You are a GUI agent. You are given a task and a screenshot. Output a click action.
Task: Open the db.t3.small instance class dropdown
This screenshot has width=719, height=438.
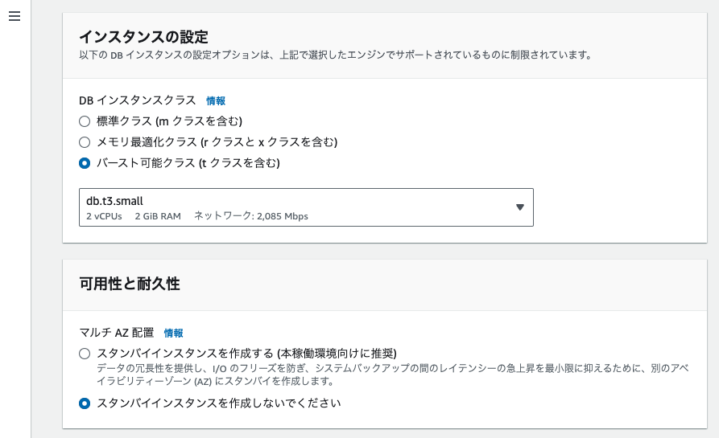[x=306, y=207]
